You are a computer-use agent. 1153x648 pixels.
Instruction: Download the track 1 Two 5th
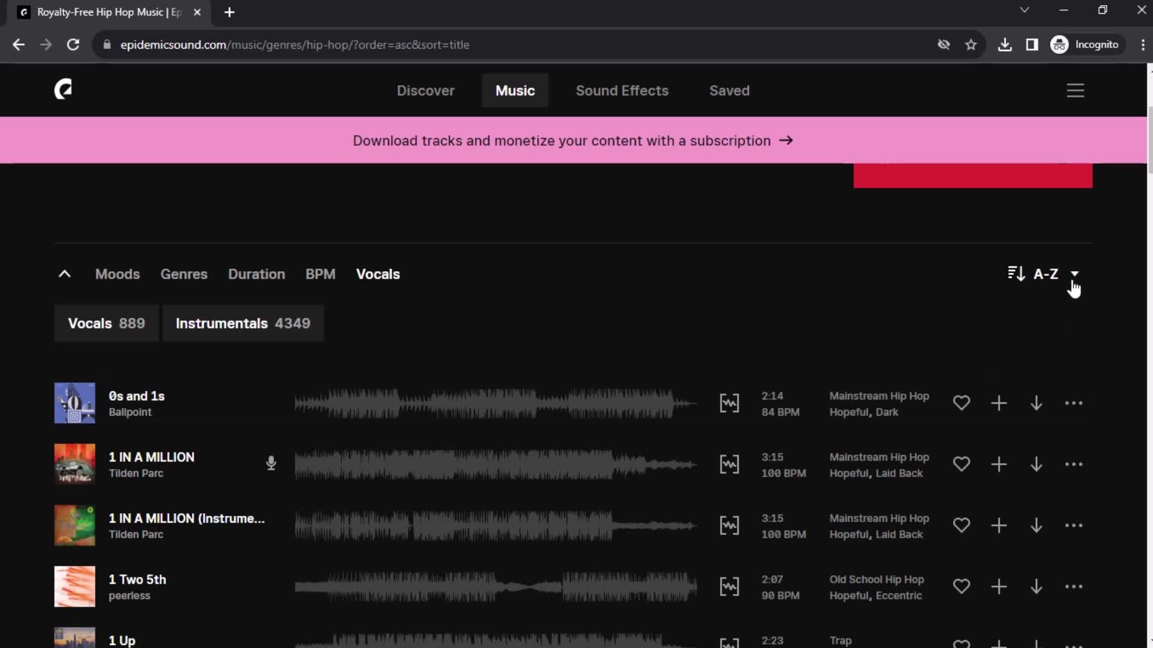point(1036,587)
